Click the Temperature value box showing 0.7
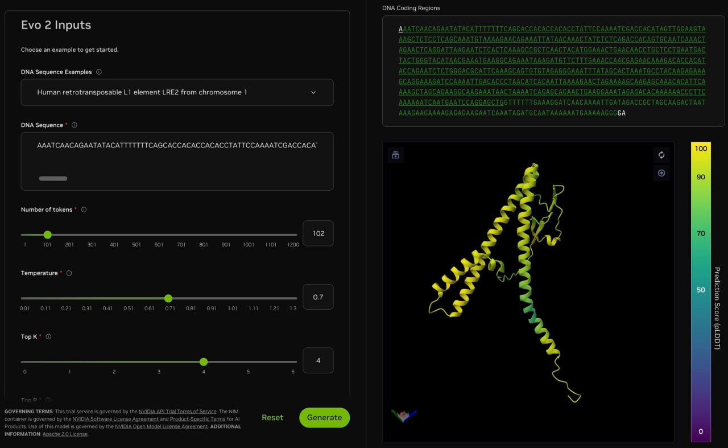 click(x=318, y=297)
